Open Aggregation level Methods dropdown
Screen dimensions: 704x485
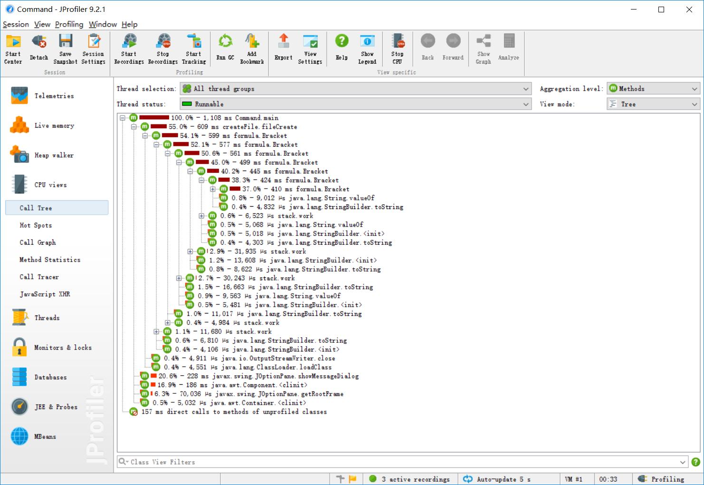pyautogui.click(x=653, y=89)
